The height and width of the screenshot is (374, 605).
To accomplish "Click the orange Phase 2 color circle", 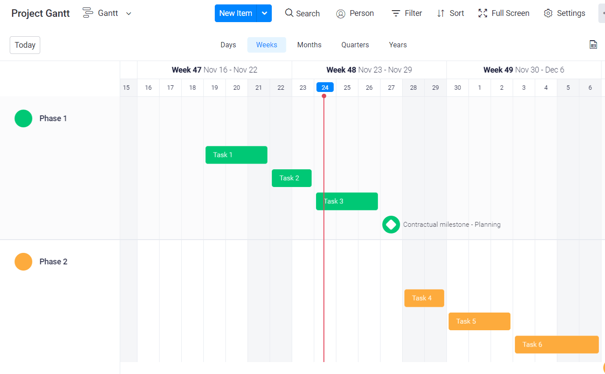I will (23, 262).
